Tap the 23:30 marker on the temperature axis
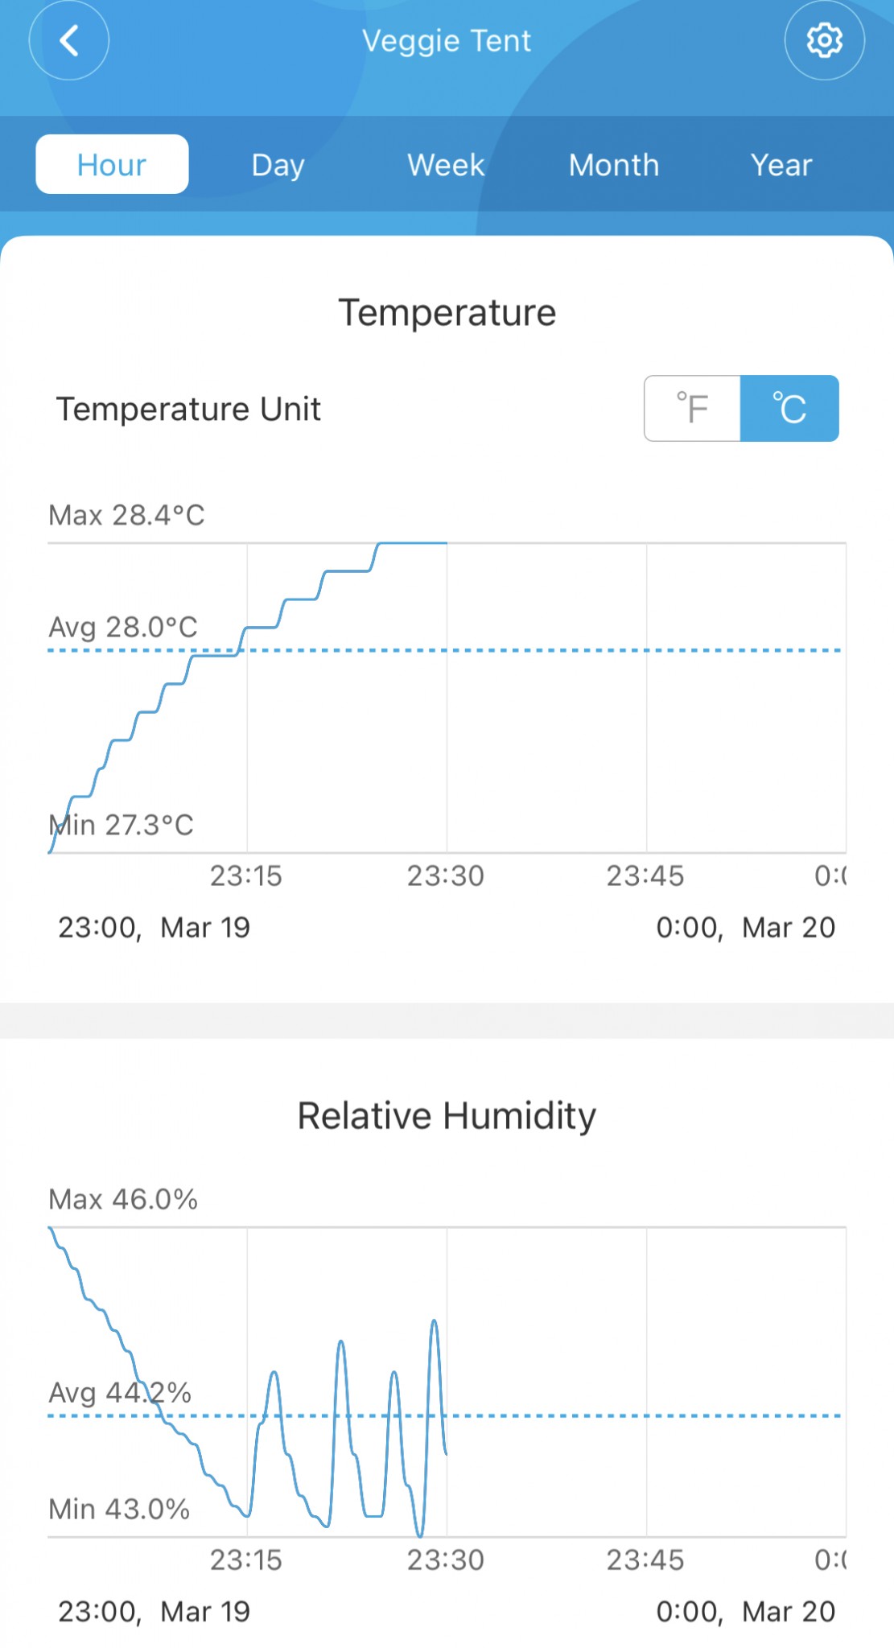894x1648 pixels. (x=446, y=875)
